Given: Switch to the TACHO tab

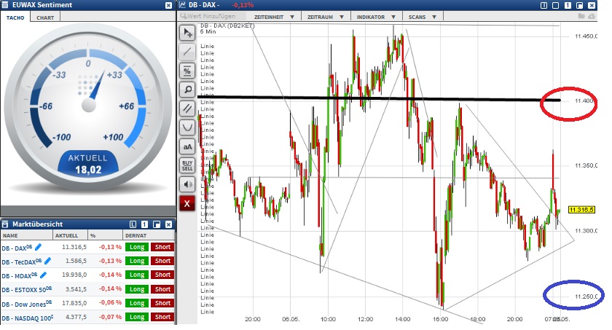Looking at the screenshot, I should pyautogui.click(x=15, y=17).
